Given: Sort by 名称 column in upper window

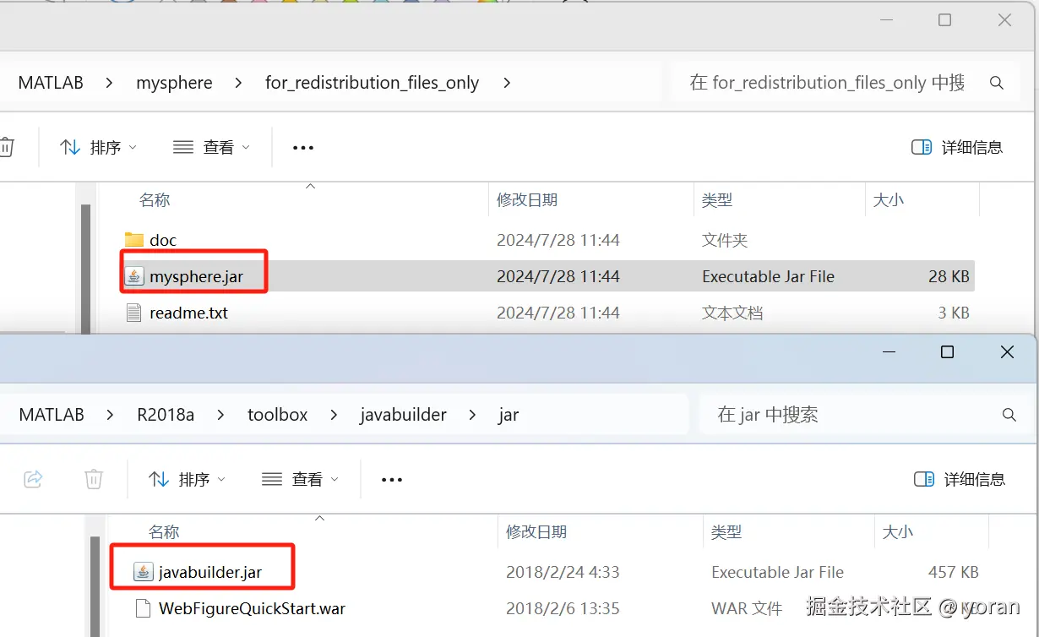Looking at the screenshot, I should [155, 200].
